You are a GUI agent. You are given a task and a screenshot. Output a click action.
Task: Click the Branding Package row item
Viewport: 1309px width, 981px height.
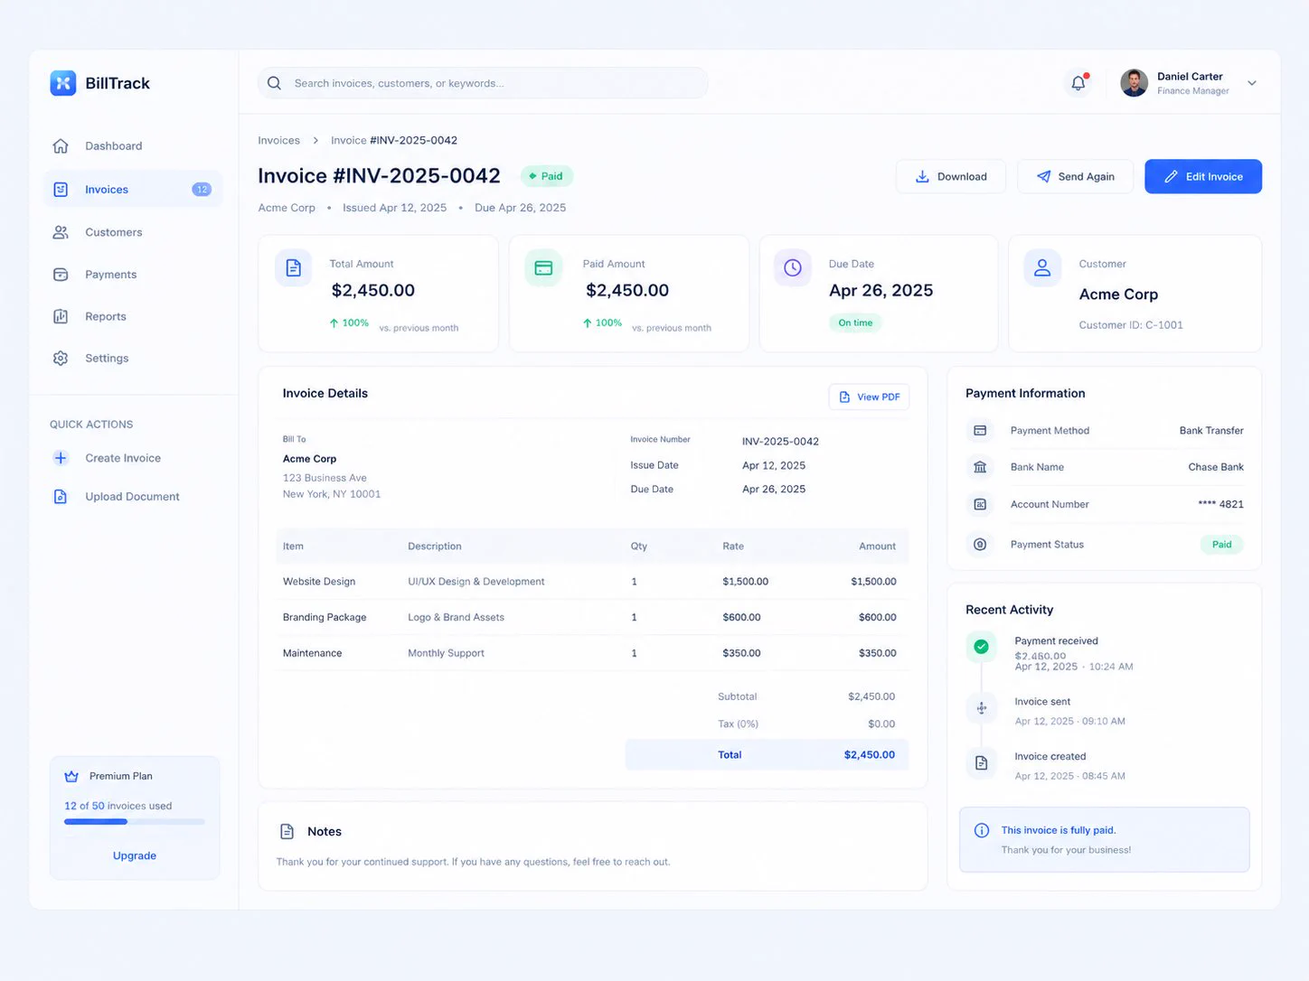tap(325, 618)
